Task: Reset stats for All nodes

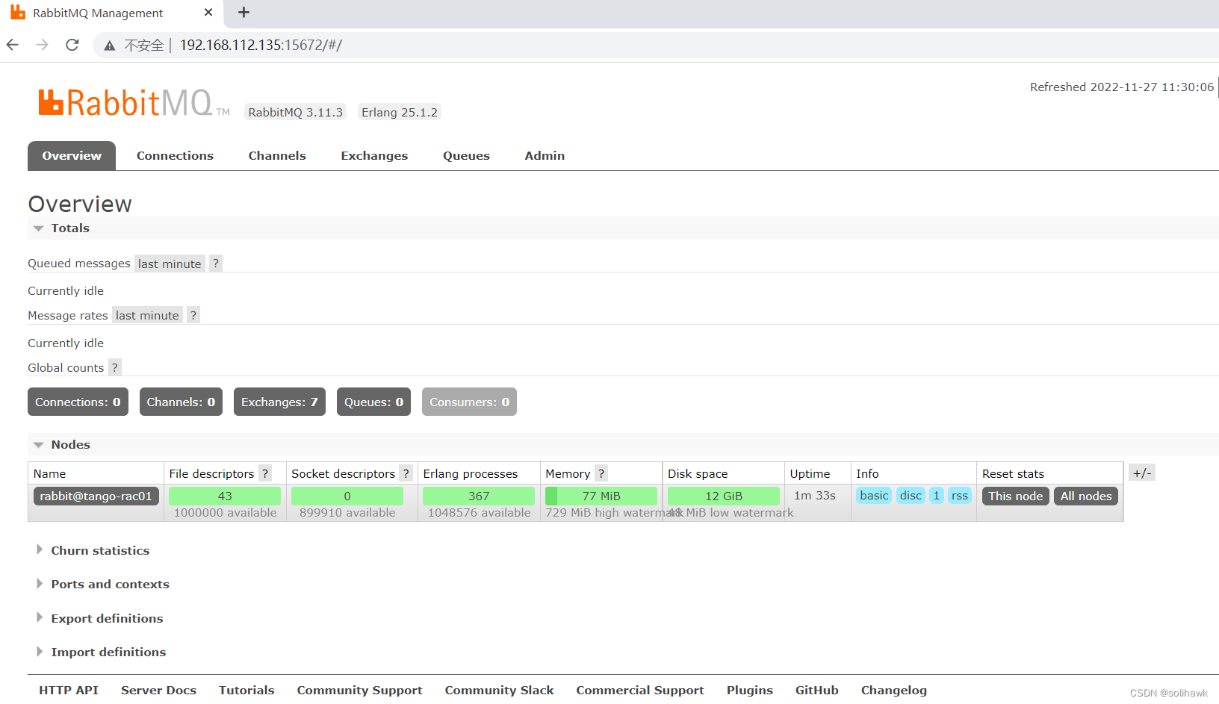Action: [x=1086, y=496]
